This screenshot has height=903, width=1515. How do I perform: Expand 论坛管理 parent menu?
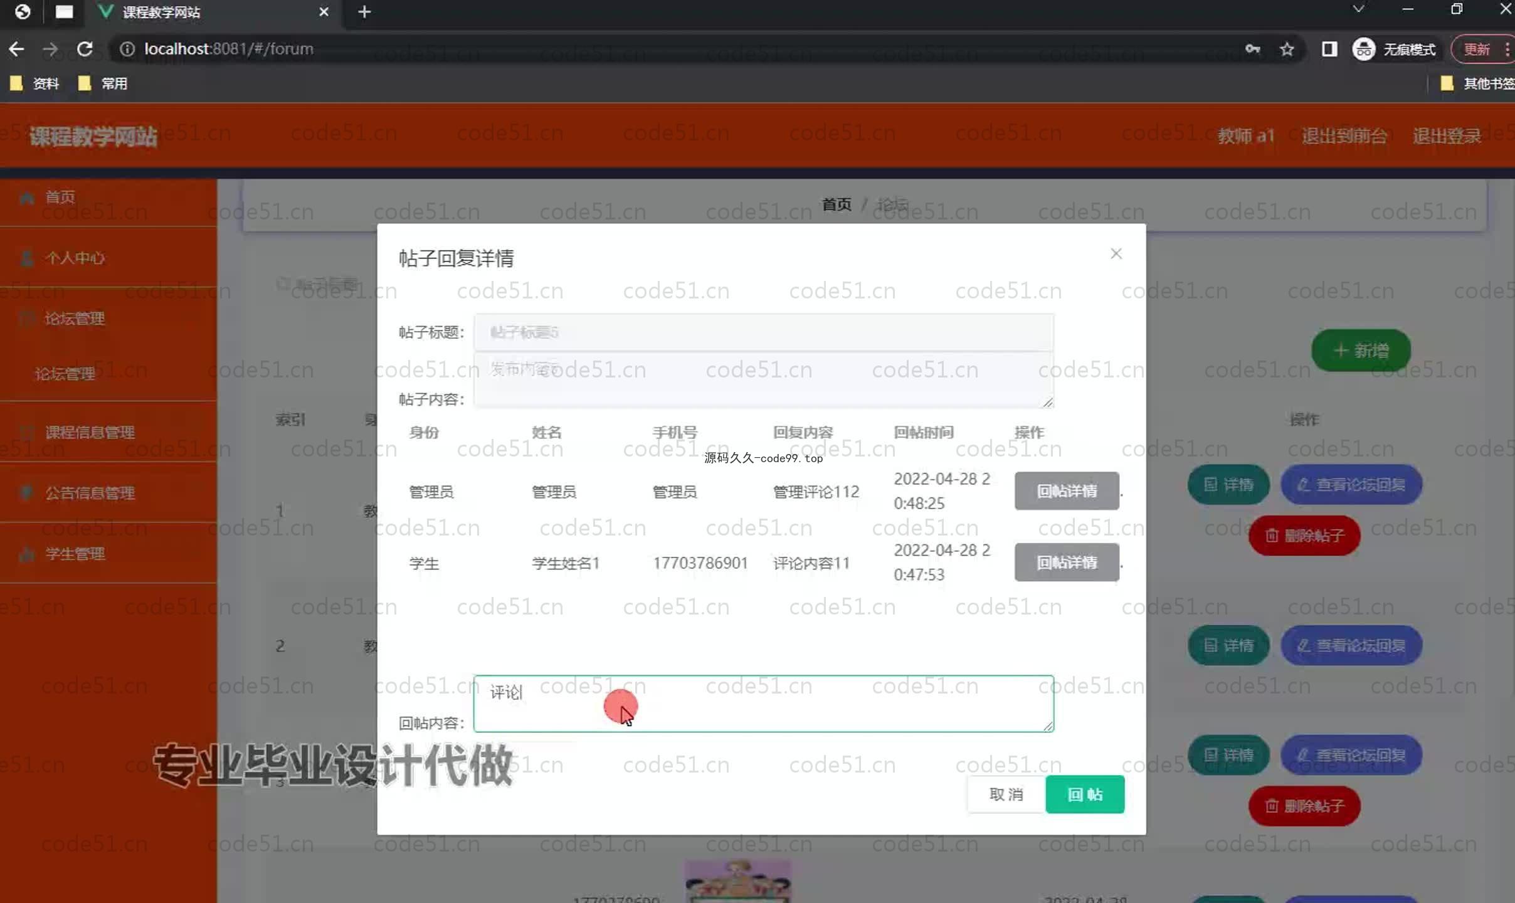(x=108, y=319)
